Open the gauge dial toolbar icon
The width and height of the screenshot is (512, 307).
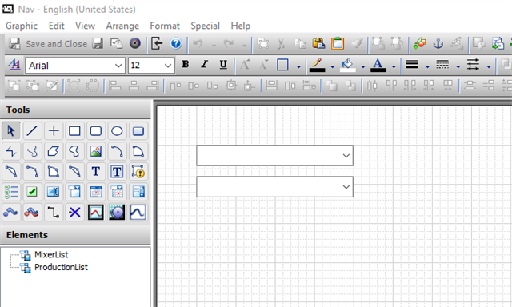pos(135,43)
